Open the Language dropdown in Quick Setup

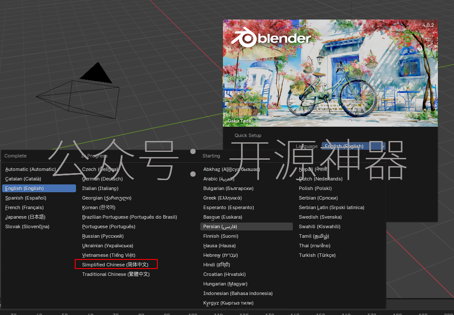pyautogui.click(x=353, y=146)
